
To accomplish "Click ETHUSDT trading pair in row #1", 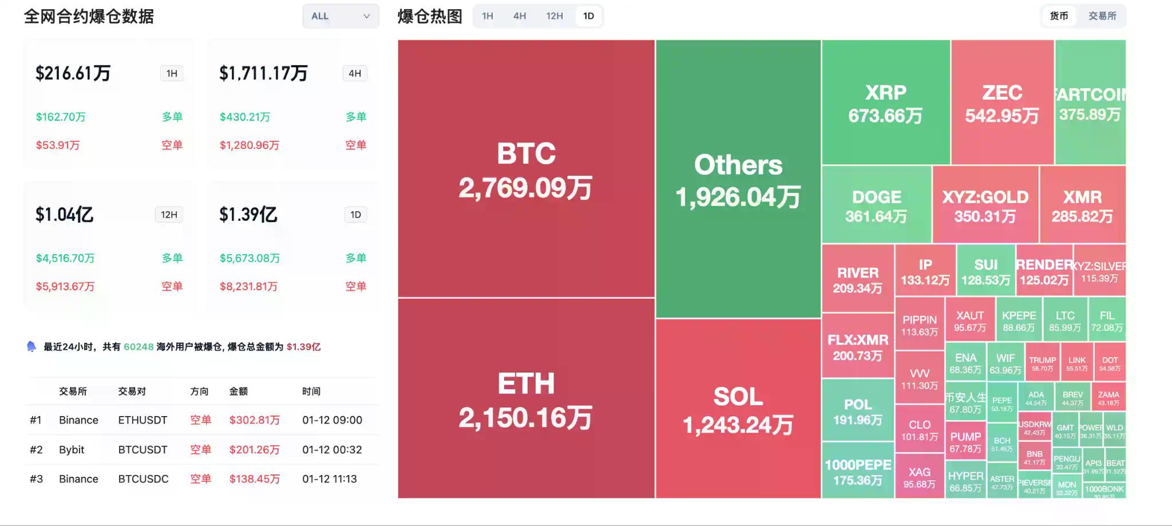I will pyautogui.click(x=142, y=420).
